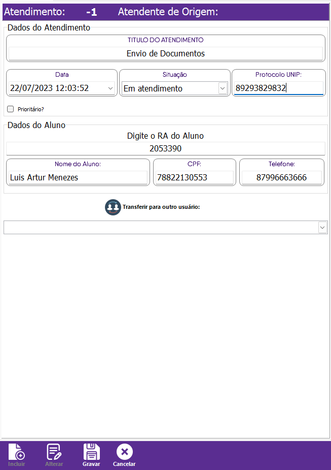Click the date value 22/07/2023 12:03:52
Image resolution: width=331 pixels, height=470 pixels.
tap(50, 88)
